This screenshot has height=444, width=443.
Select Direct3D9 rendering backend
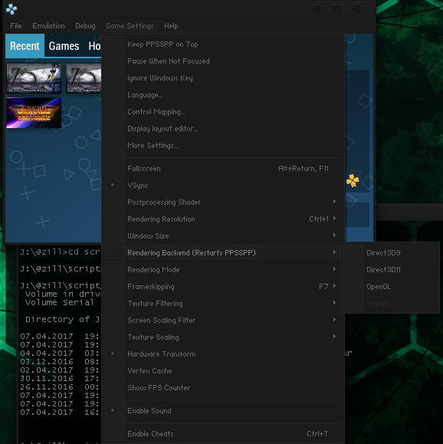tap(390, 252)
